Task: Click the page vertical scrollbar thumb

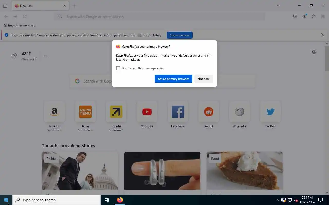Action: 327,58
